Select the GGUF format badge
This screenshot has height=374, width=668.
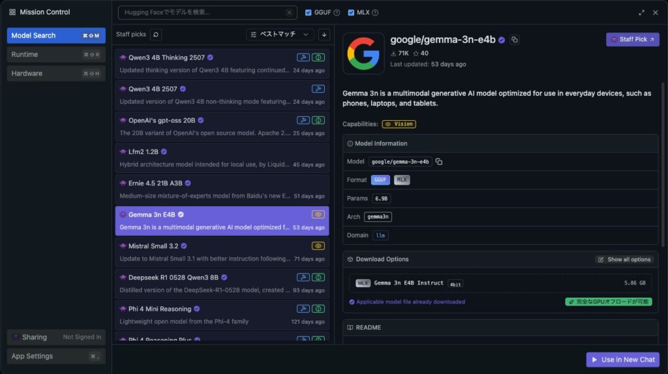point(380,180)
